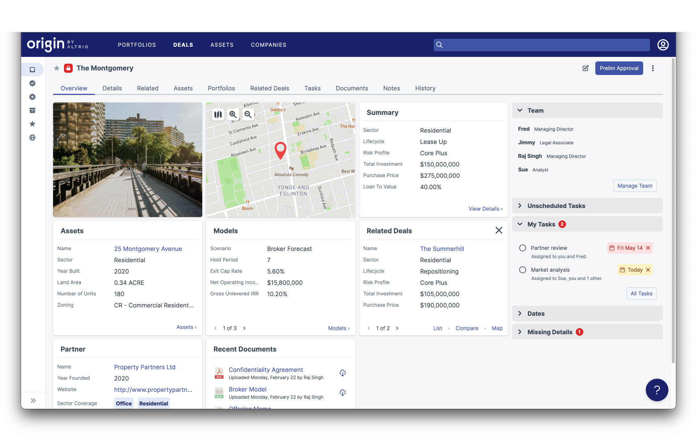Switch to the Notes tab
Image resolution: width=697 pixels, height=448 pixels.
tap(392, 88)
